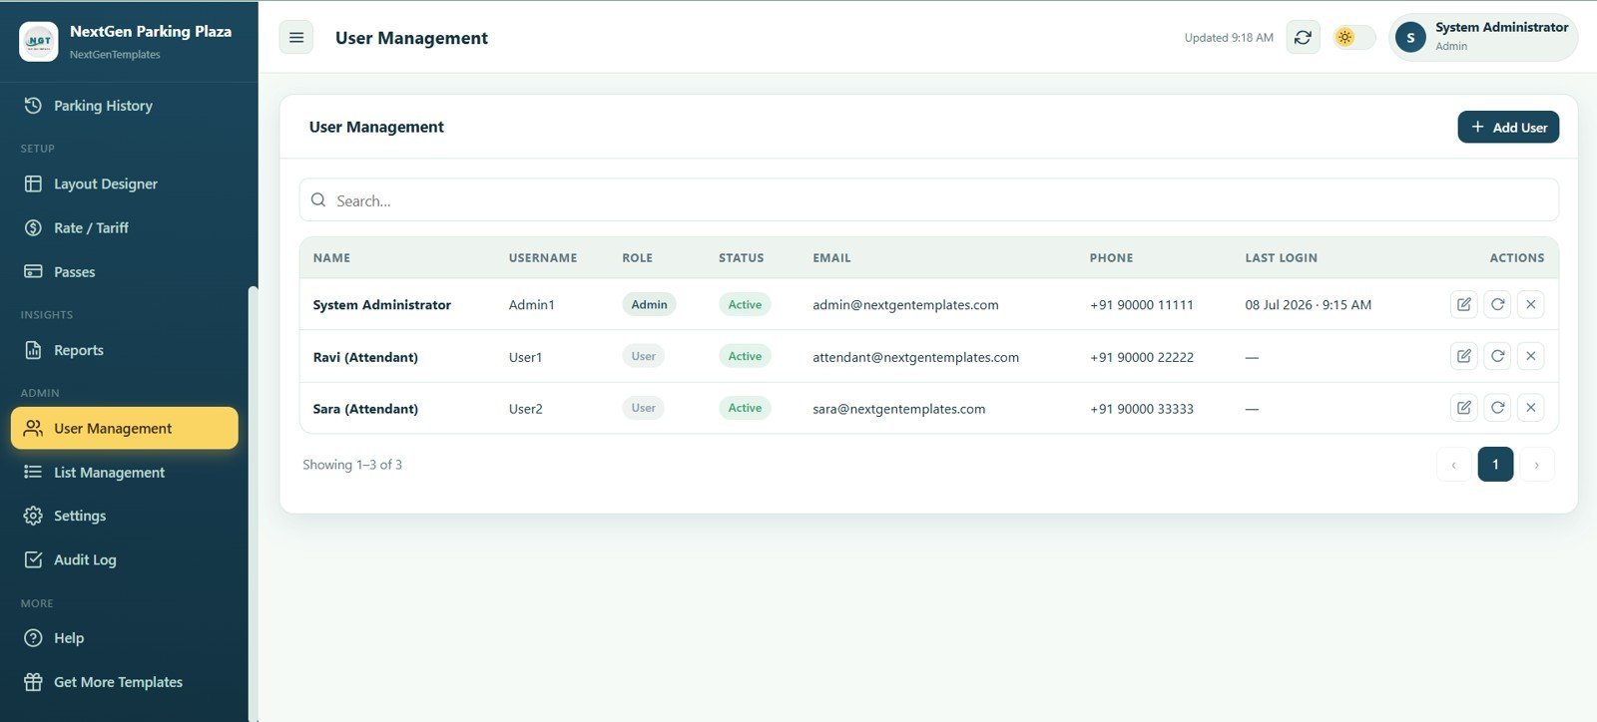1597x722 pixels.
Task: Open Rate / Tariff page
Action: [x=124, y=227]
